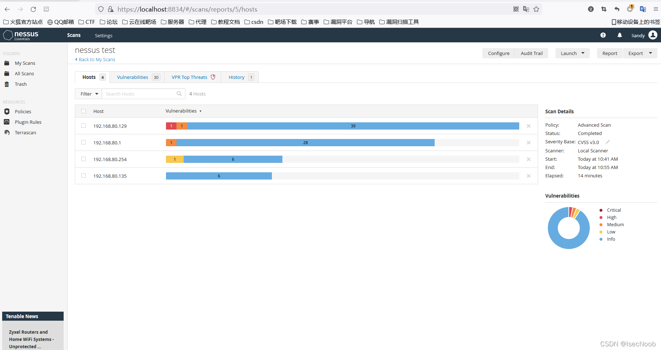Edit Severity Base with pencil icon

click(x=608, y=142)
